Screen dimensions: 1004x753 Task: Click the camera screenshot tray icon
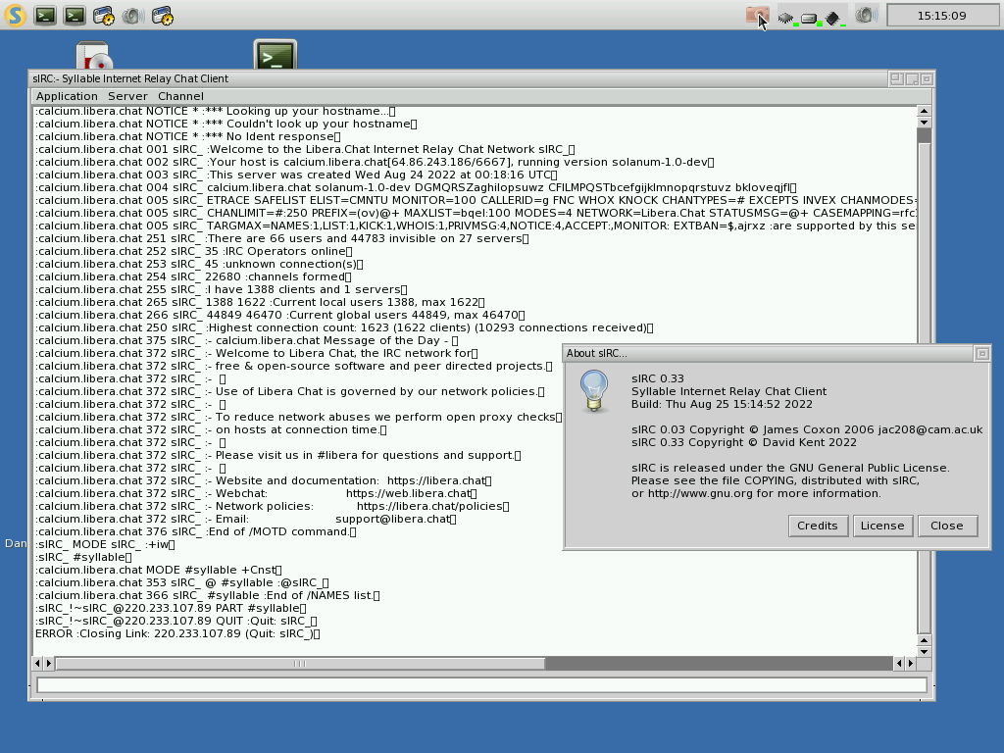758,16
